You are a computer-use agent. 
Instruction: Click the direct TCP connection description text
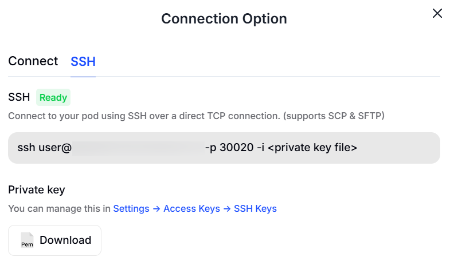point(196,116)
